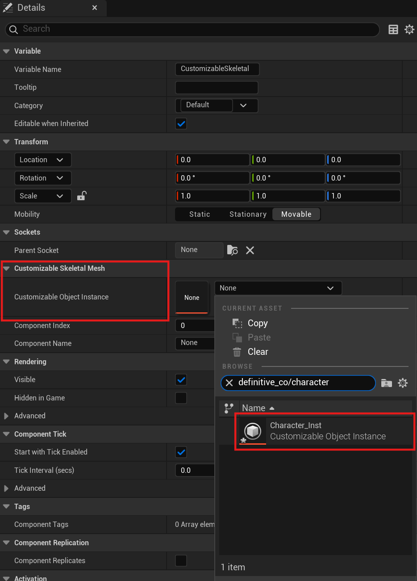Set Mobility to Stationary
Screen dimensions: 417x581
pos(248,215)
